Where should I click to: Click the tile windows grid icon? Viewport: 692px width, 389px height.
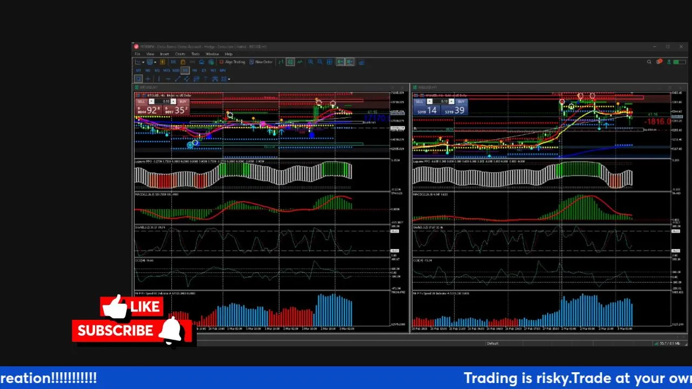(x=329, y=62)
